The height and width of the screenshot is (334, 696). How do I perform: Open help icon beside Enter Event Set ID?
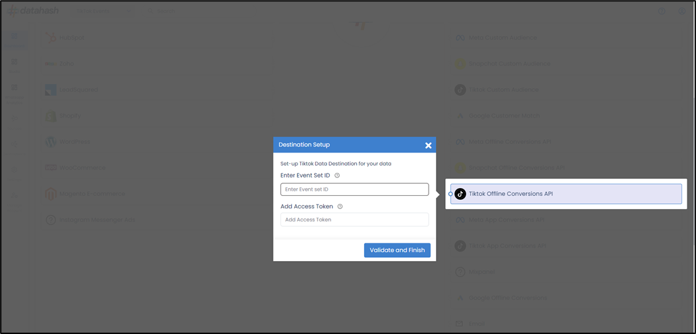pyautogui.click(x=337, y=176)
